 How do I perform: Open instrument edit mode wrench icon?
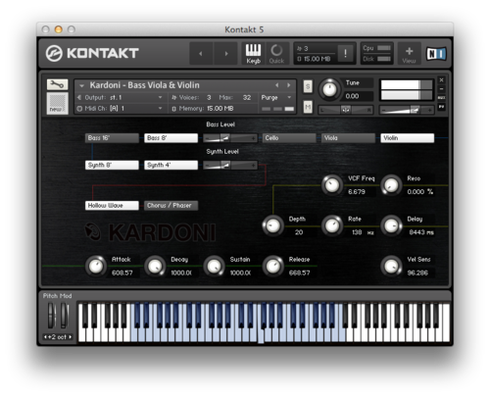click(x=57, y=84)
